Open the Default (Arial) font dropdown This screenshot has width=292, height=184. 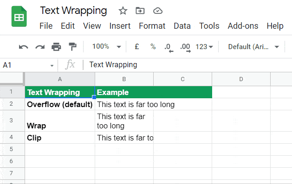pyautogui.click(x=253, y=47)
